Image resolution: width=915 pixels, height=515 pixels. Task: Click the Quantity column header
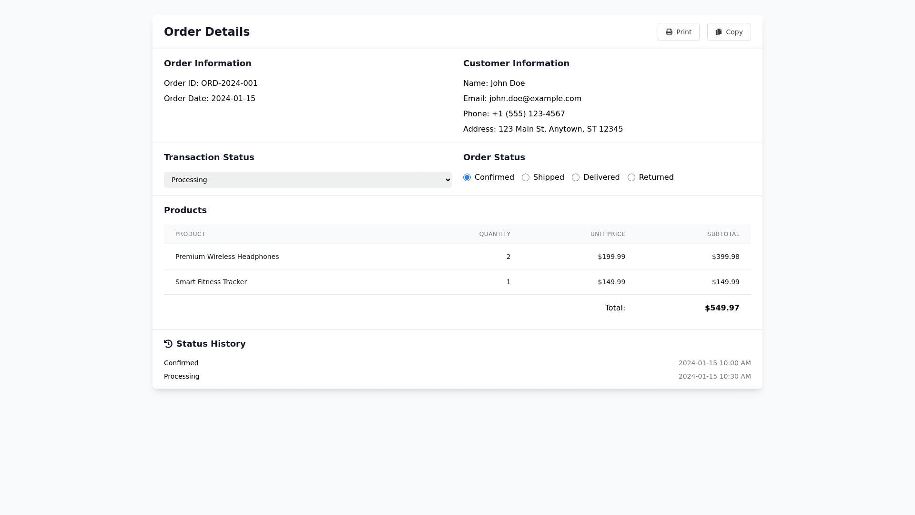click(495, 234)
